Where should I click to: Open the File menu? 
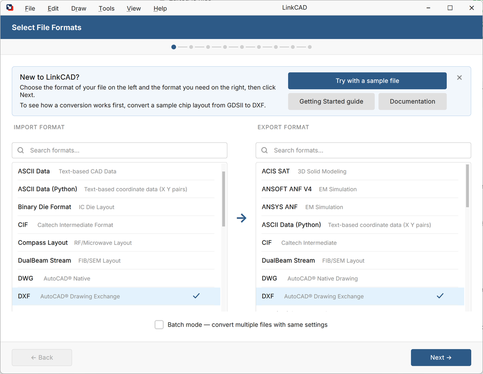[x=30, y=8]
